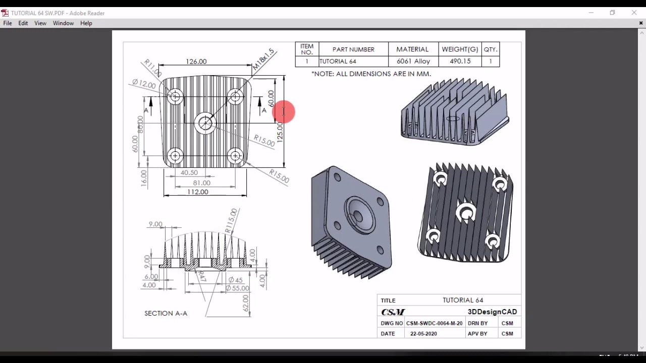Click the CSM value beside DRN BY

pyautogui.click(x=507, y=323)
